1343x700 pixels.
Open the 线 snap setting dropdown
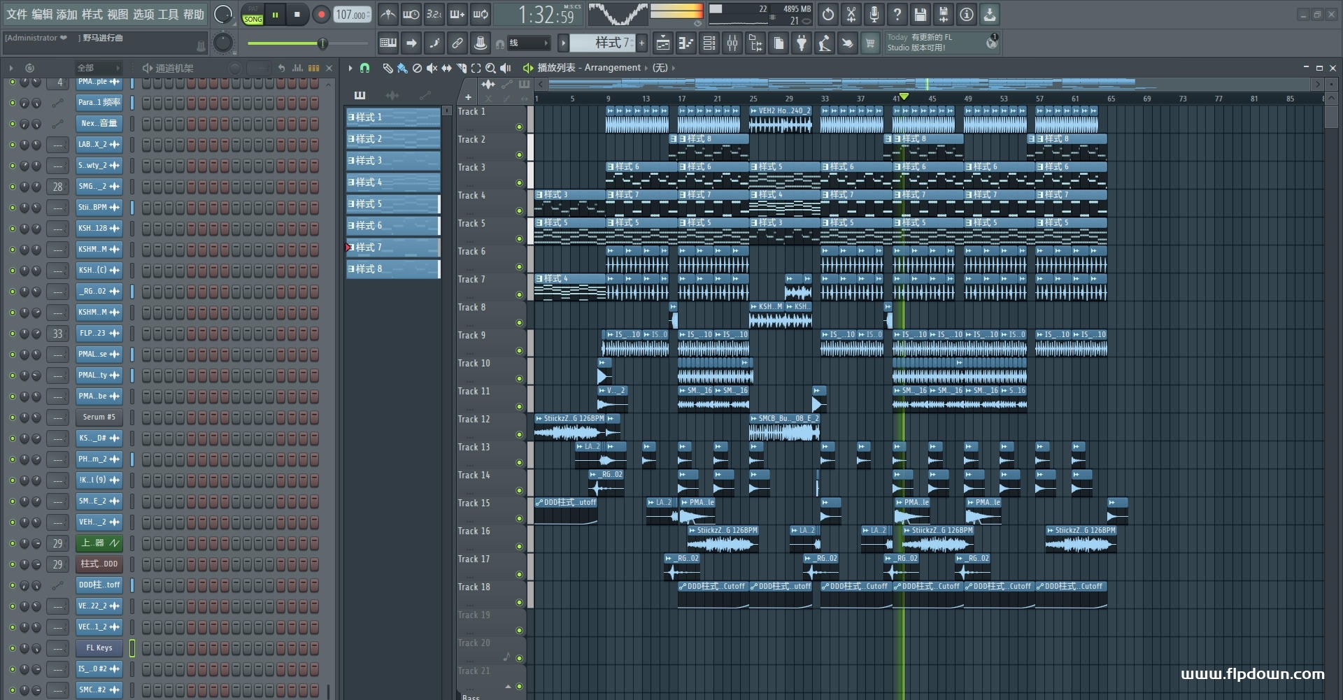(x=528, y=43)
